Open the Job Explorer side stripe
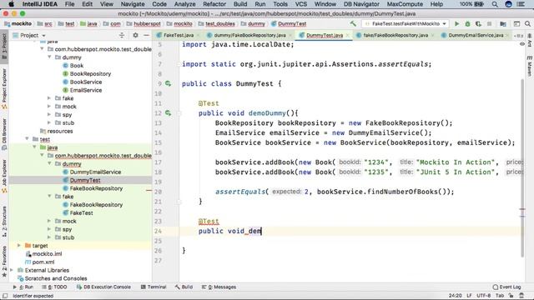Viewport: 534px width, 300px height. pos(4,176)
